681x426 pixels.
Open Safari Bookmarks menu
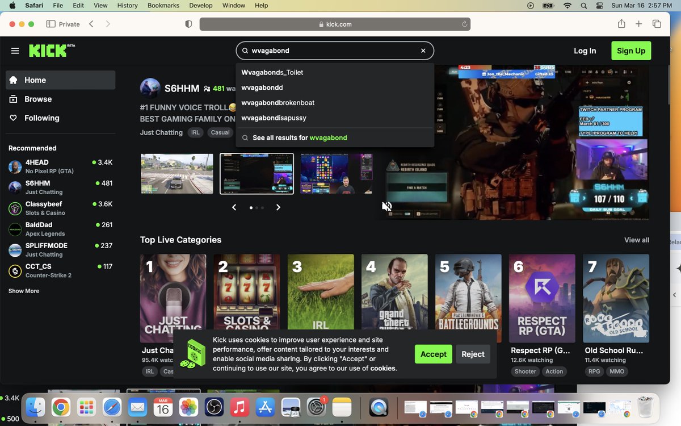click(163, 5)
